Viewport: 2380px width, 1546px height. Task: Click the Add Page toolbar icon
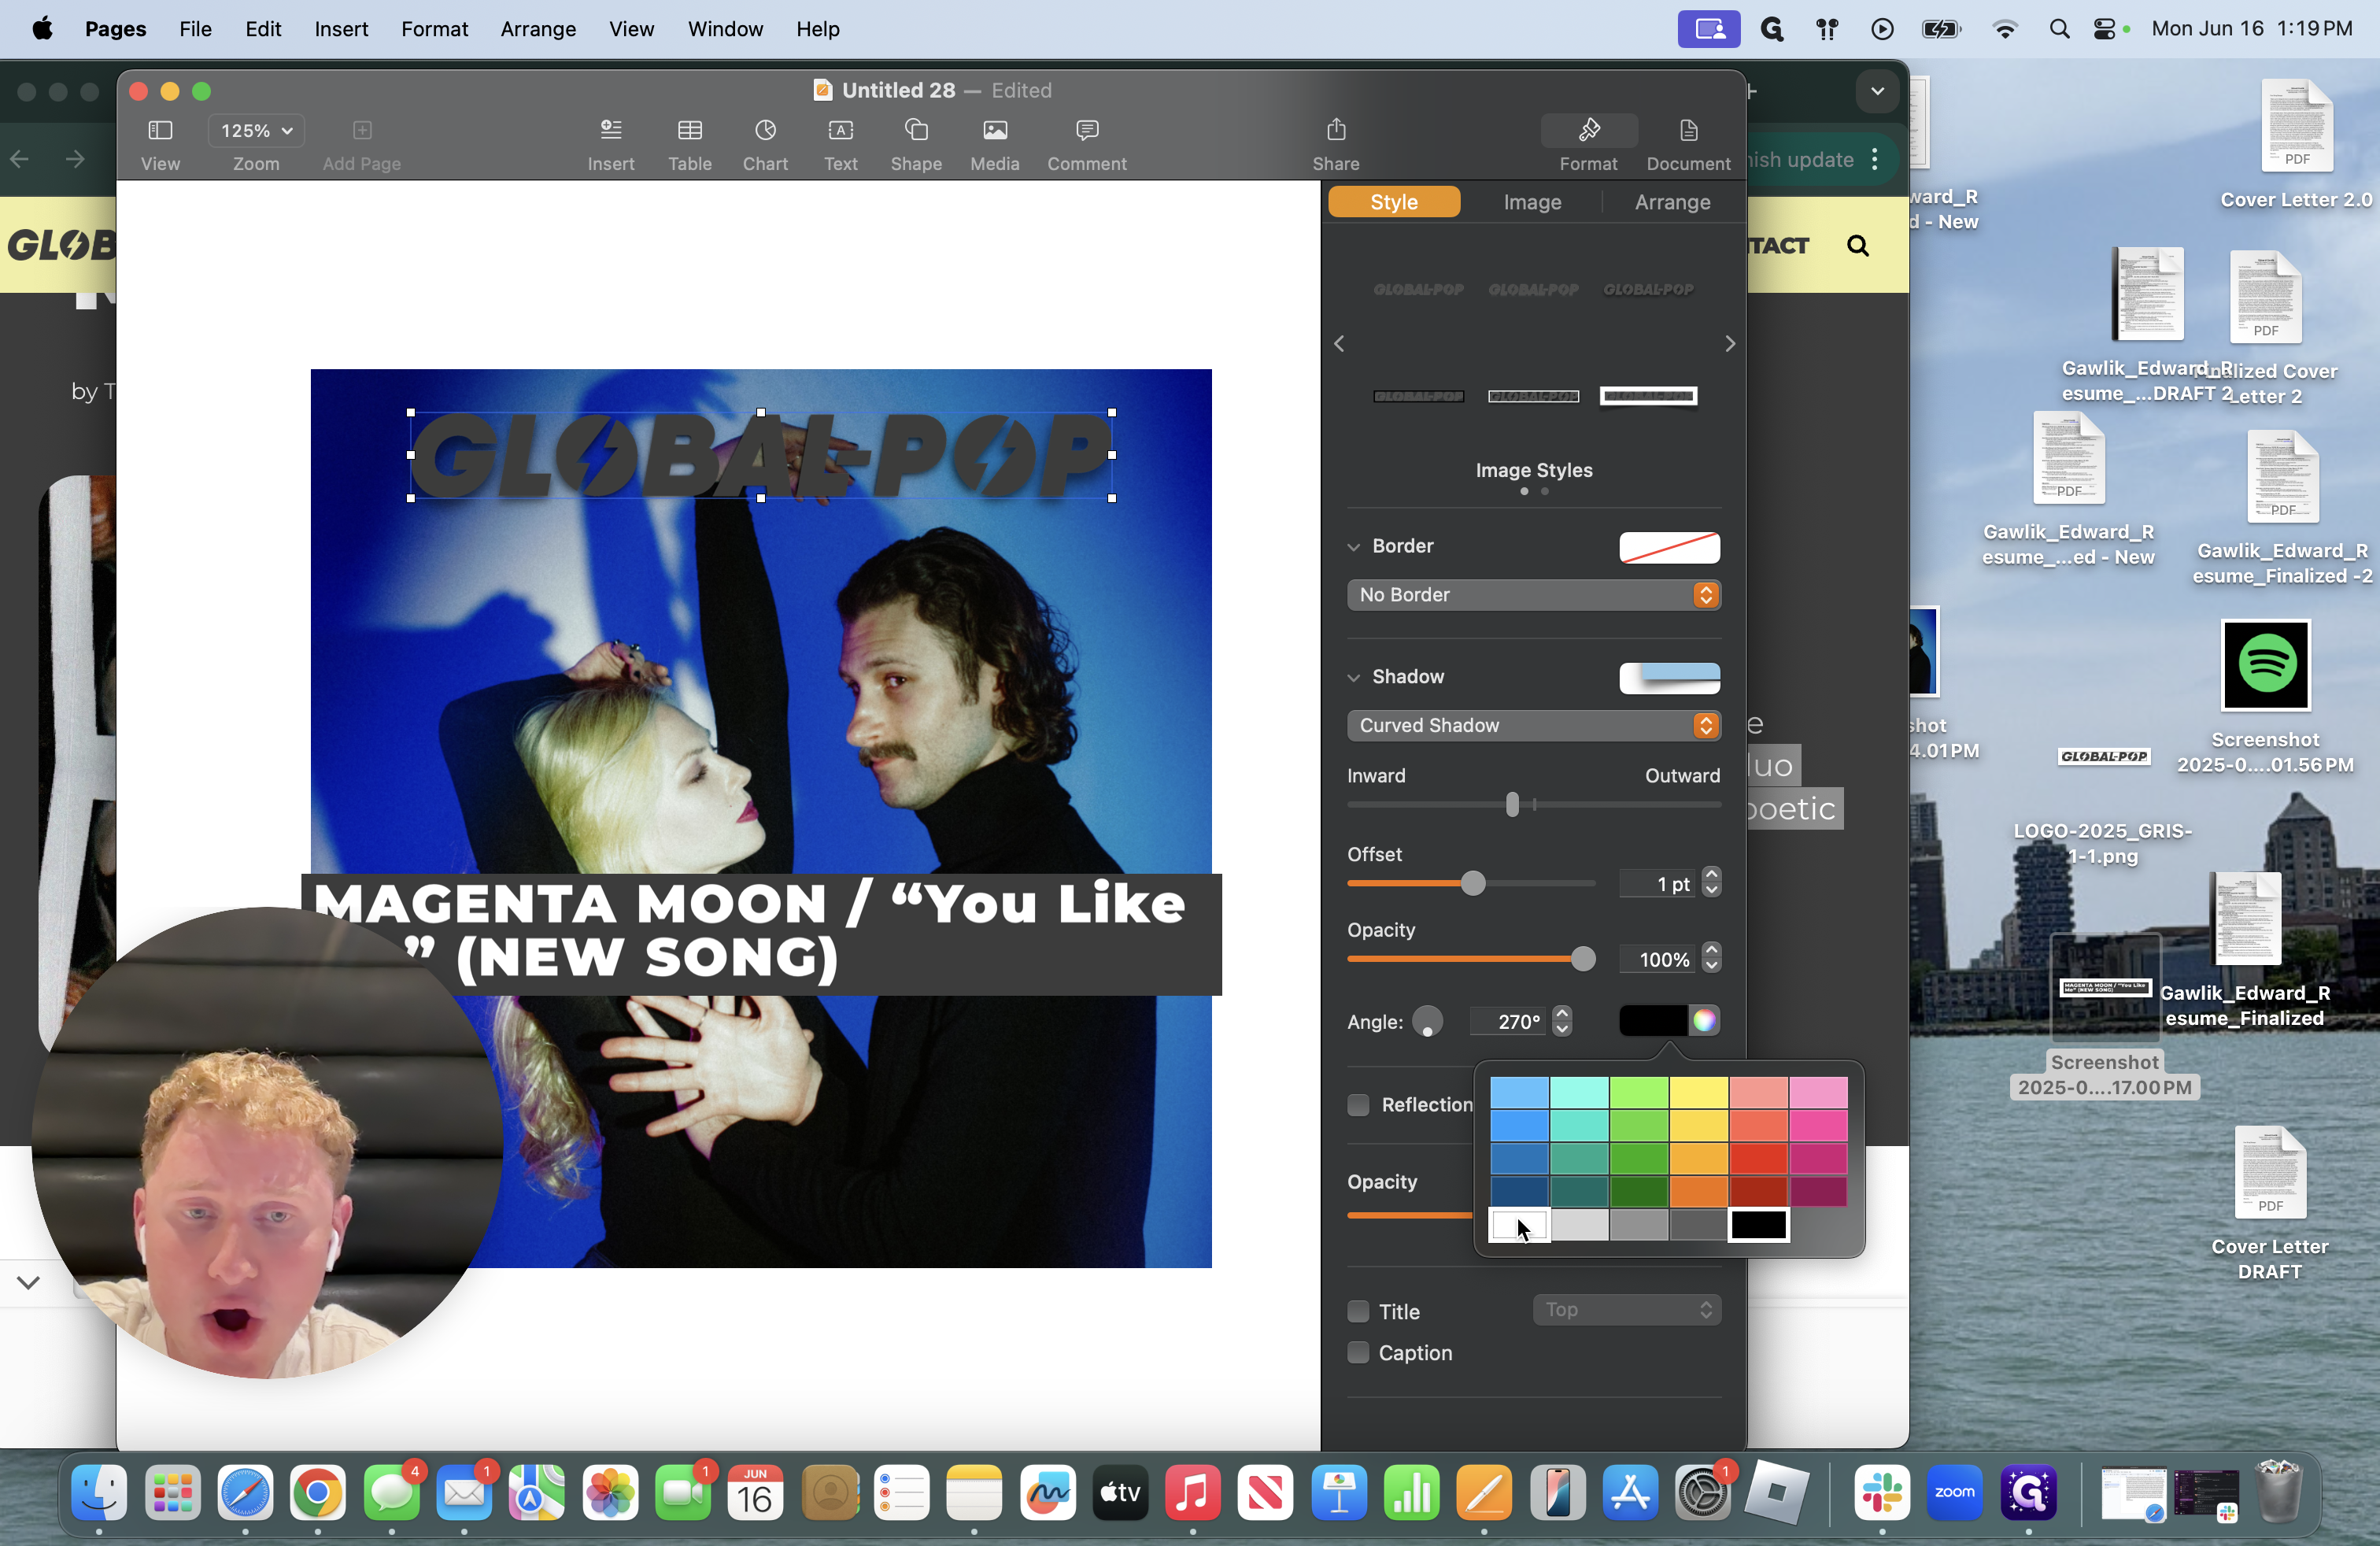[362, 131]
